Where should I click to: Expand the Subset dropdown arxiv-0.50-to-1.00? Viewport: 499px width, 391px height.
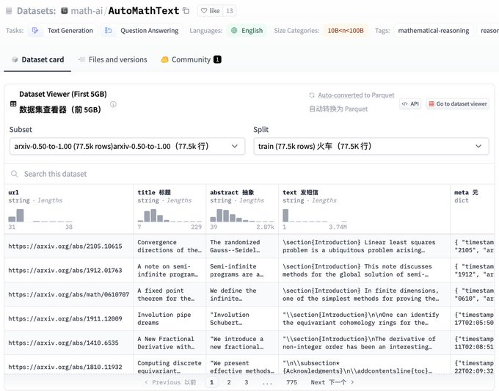point(127,146)
